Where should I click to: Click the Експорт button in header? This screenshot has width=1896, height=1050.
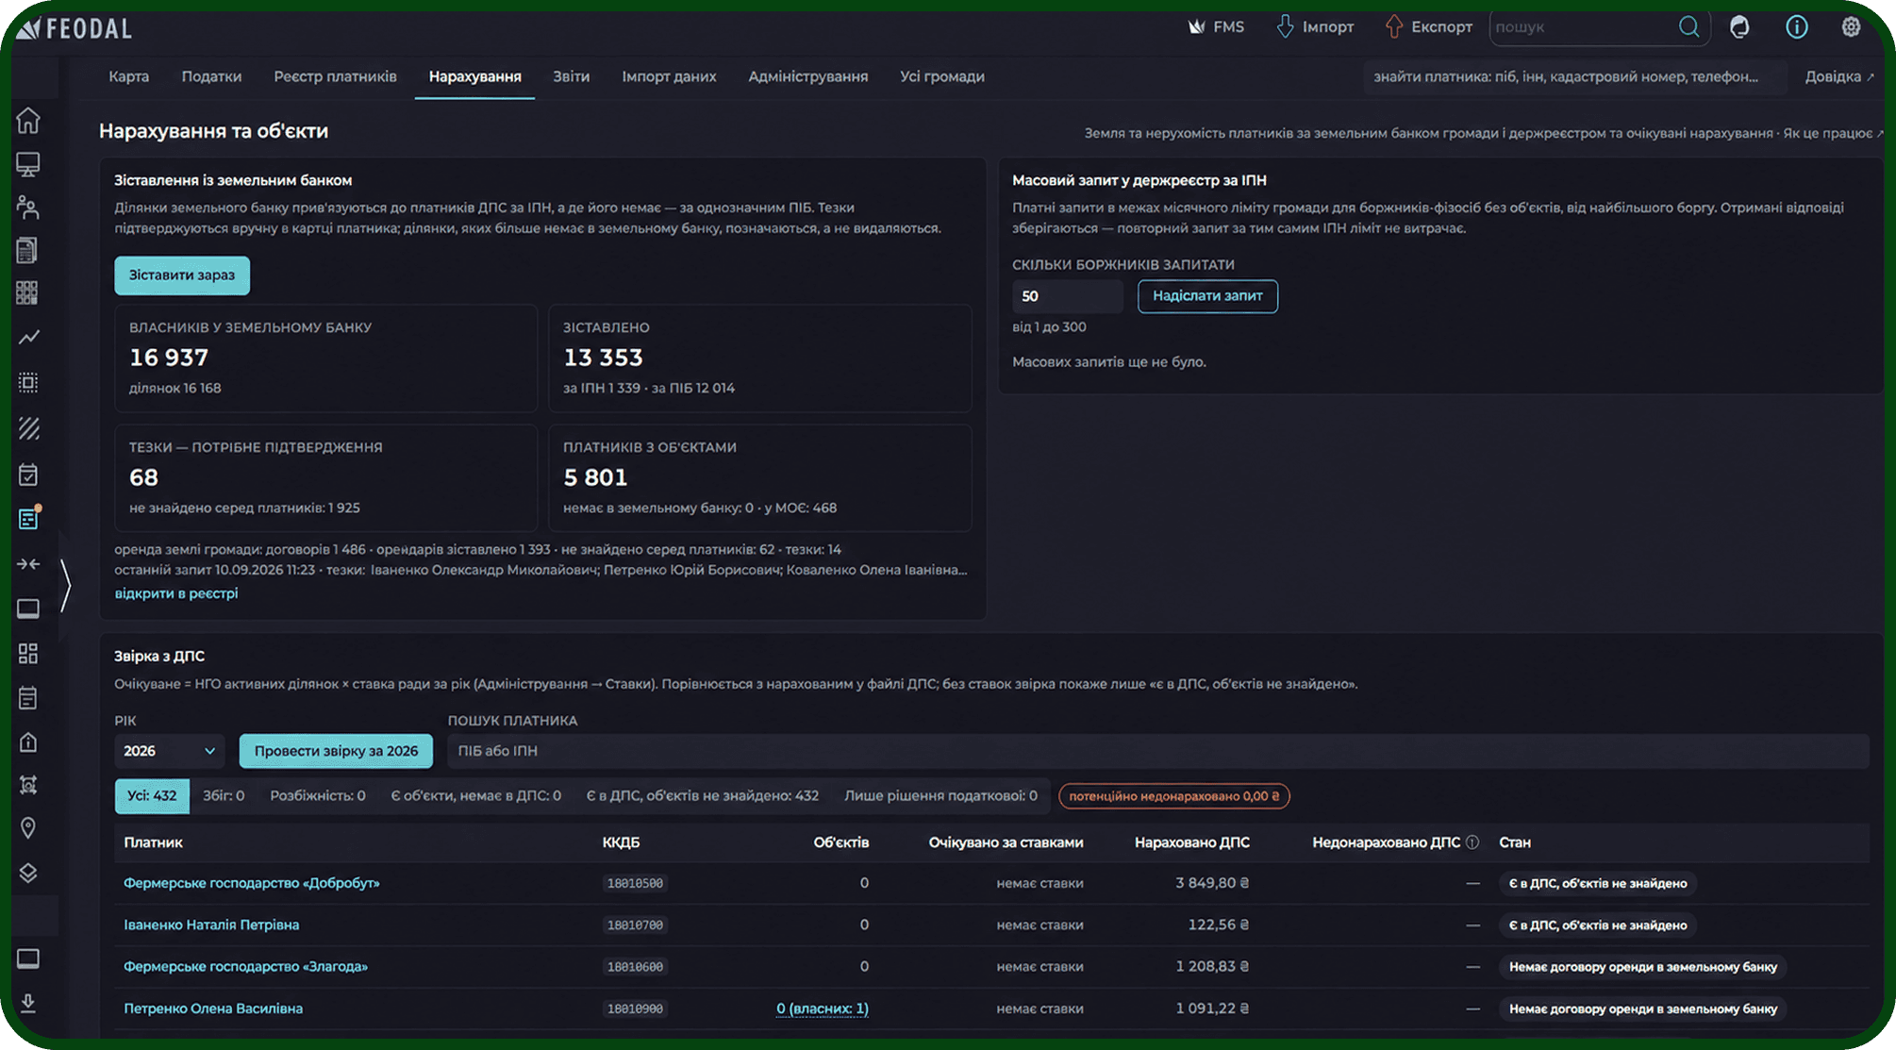[x=1428, y=26]
